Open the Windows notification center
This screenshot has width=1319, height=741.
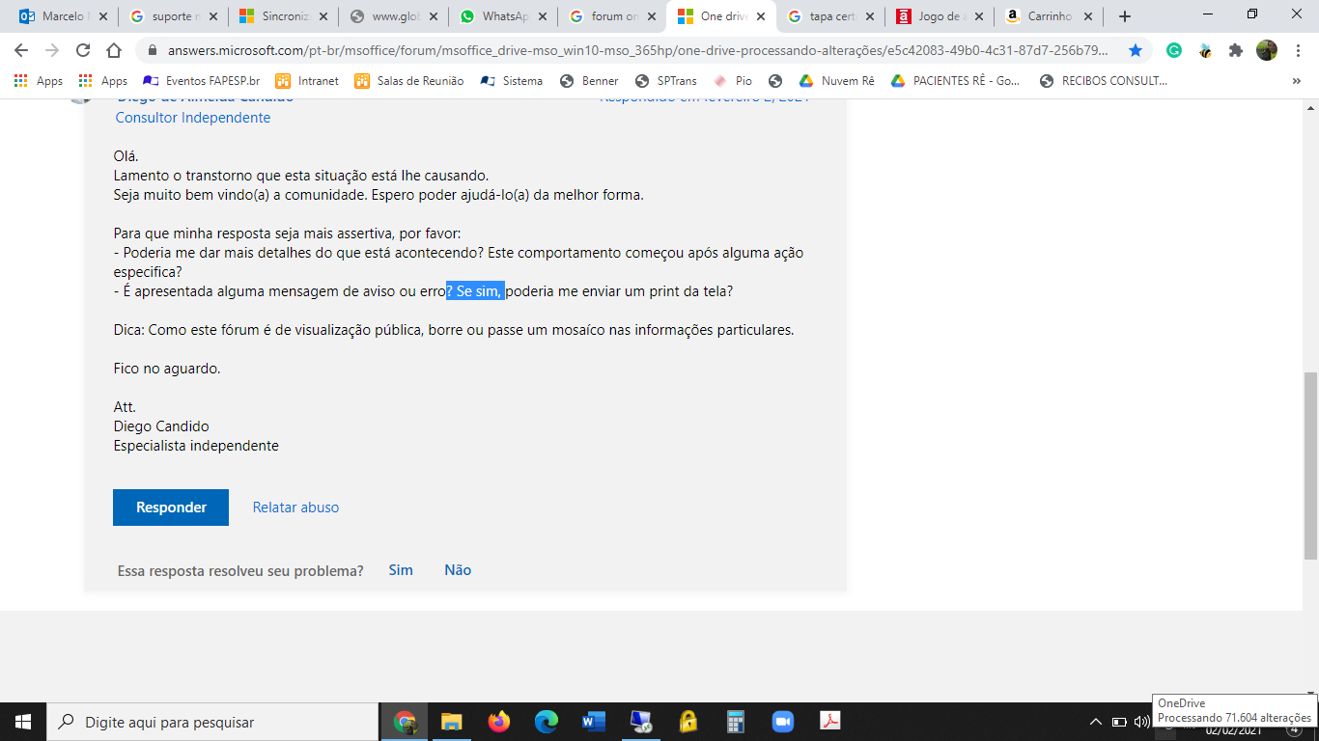coord(1295,729)
